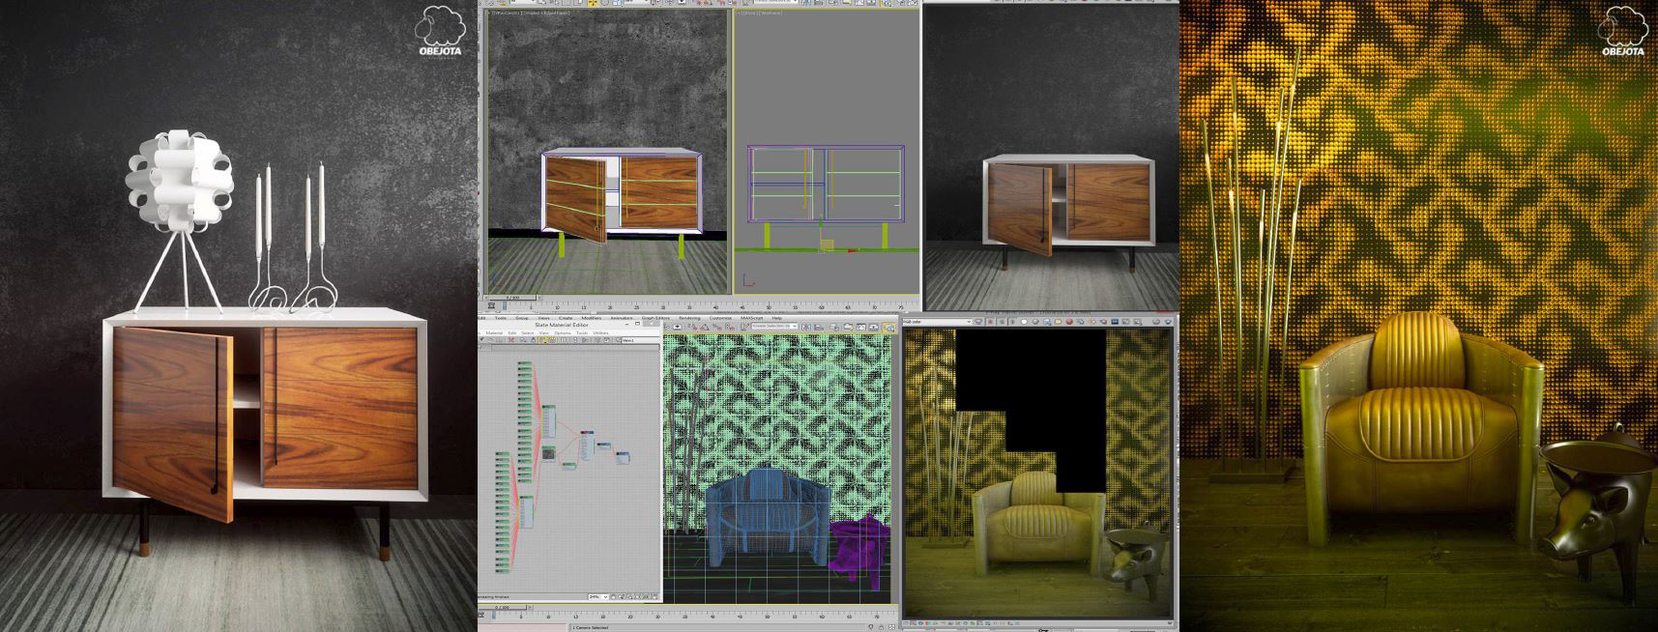Open the Rendering menu in 3ds Max

(x=689, y=318)
